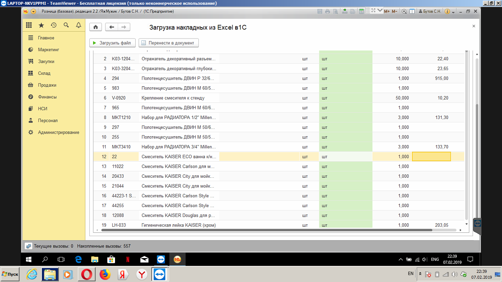This screenshot has height=282, width=502.
Task: Click the performance calls indicator icon
Action: pyautogui.click(x=28, y=246)
